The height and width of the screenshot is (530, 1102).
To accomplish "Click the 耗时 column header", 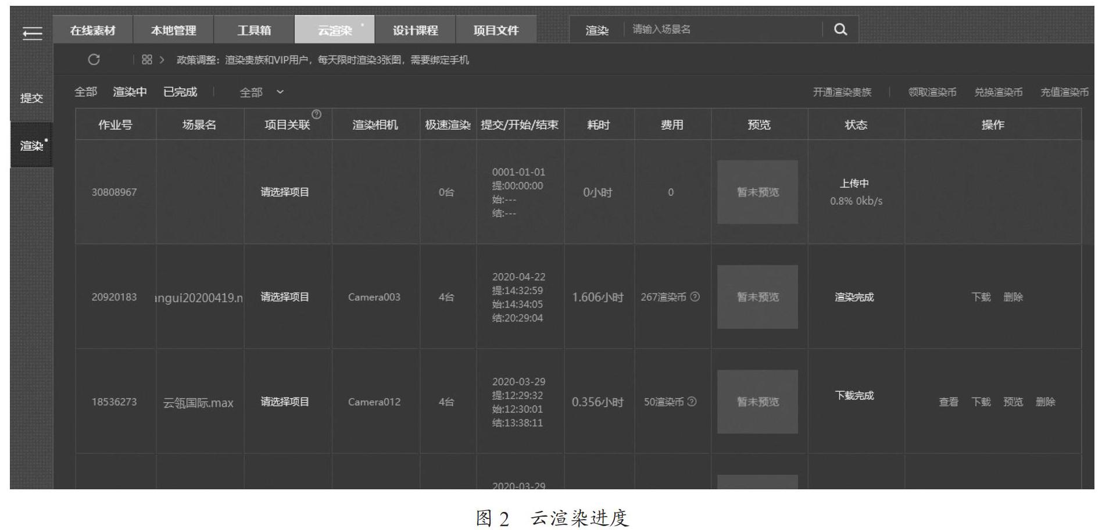I will tap(599, 124).
